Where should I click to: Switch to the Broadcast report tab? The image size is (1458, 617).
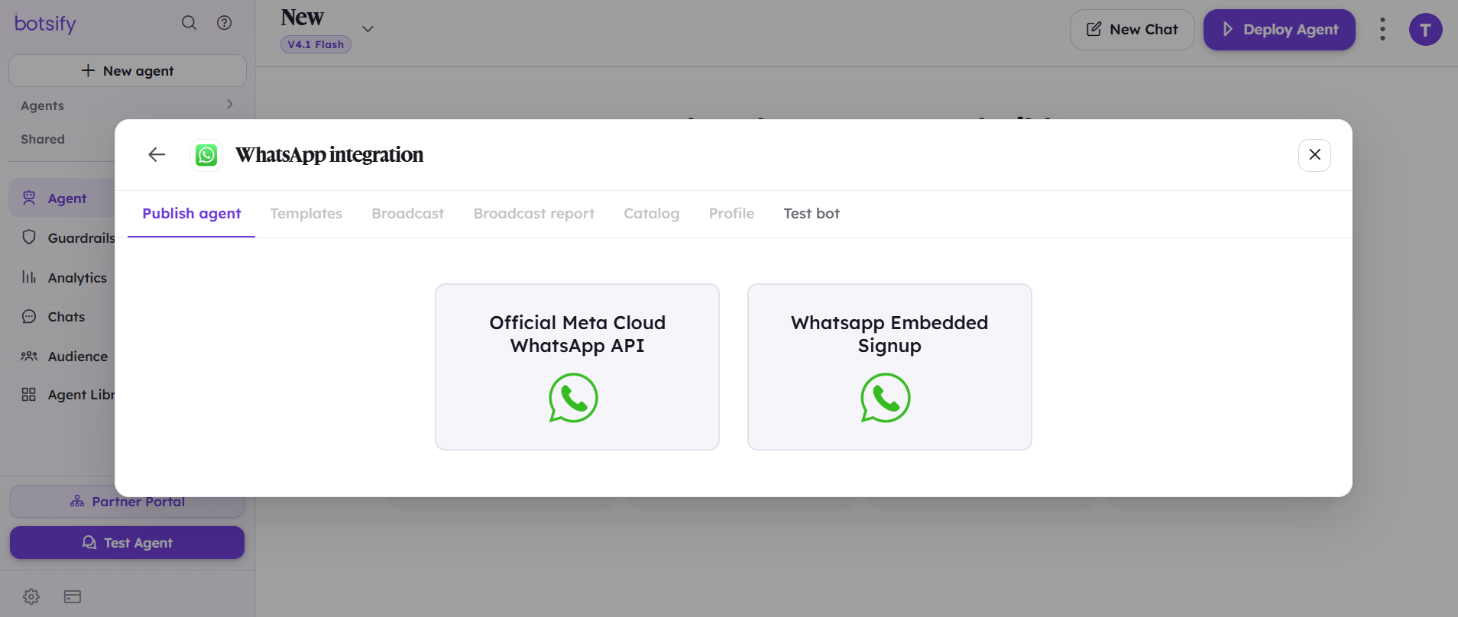[534, 214]
